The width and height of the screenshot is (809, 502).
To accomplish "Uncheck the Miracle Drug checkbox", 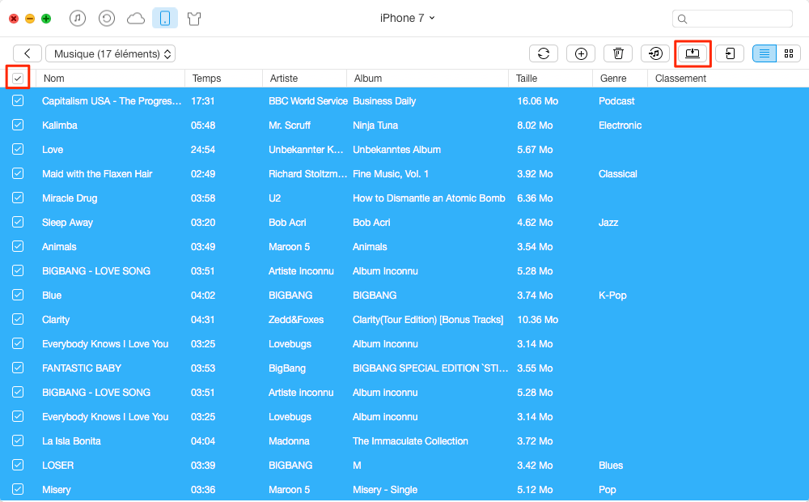I will [18, 198].
